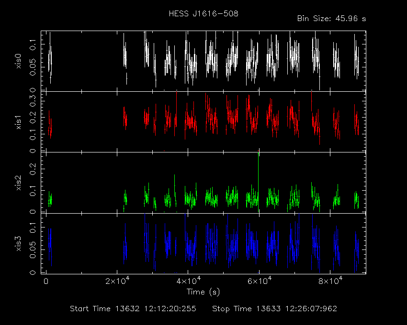This screenshot has width=407, height=325.
Task: Click the Time (s) axis label
Action: pyautogui.click(x=203, y=292)
